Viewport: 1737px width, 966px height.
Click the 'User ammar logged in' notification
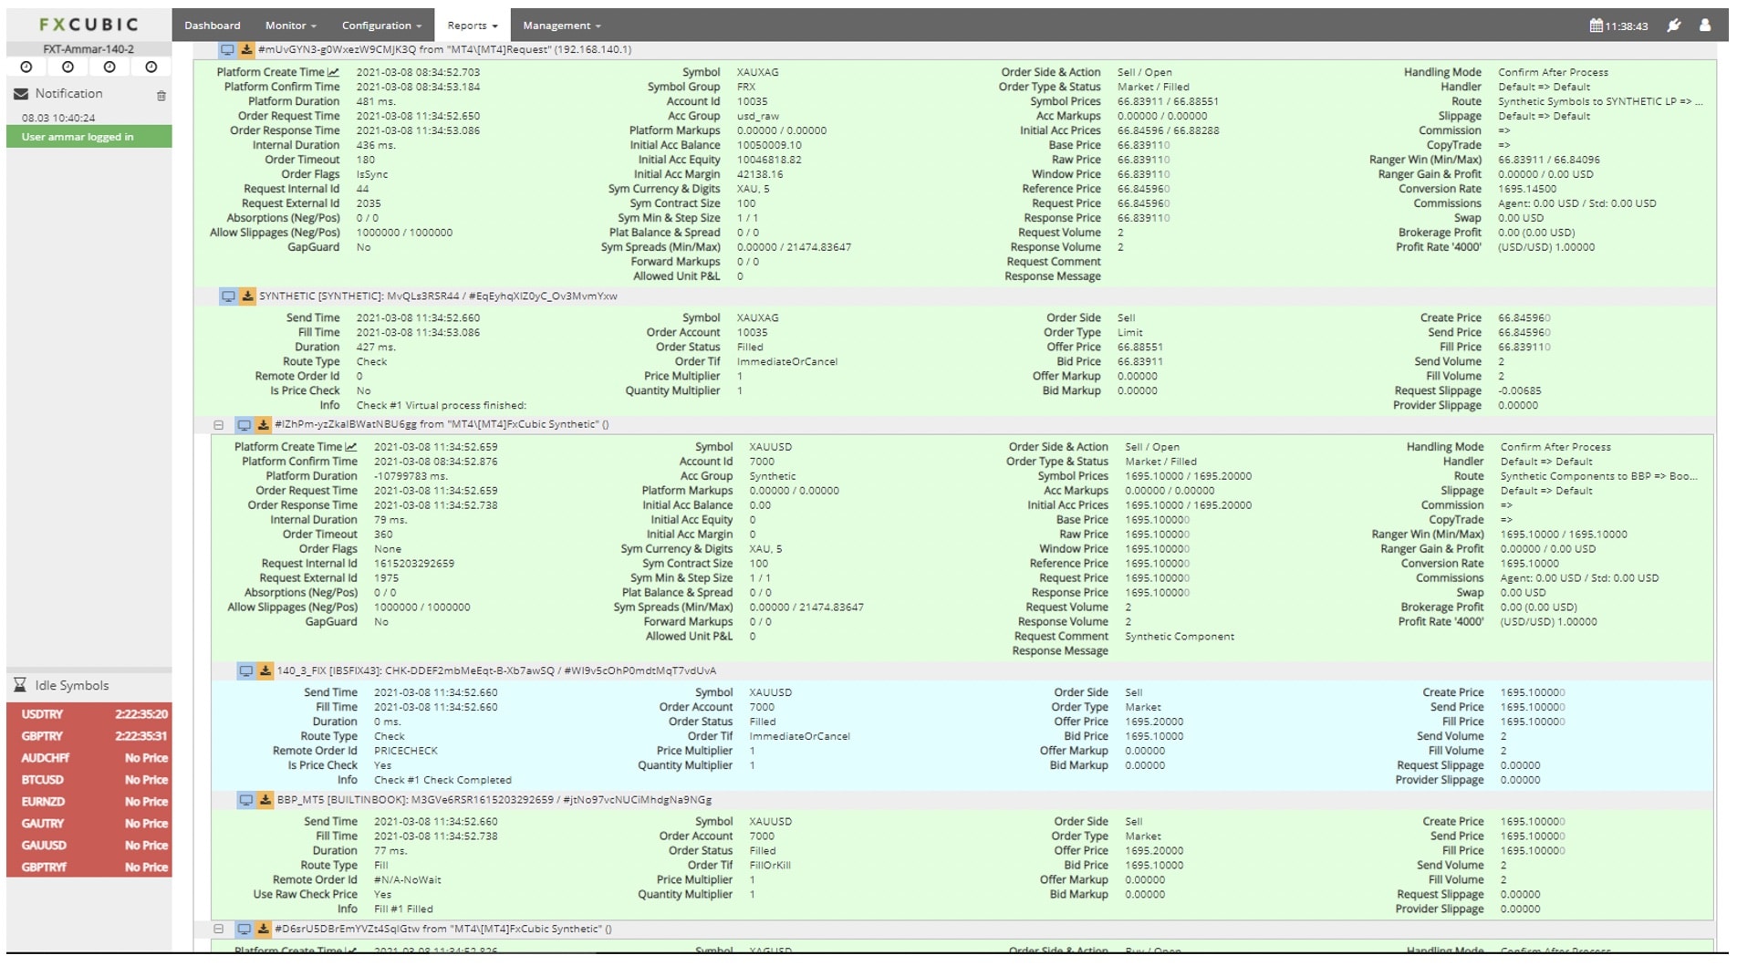coord(88,137)
